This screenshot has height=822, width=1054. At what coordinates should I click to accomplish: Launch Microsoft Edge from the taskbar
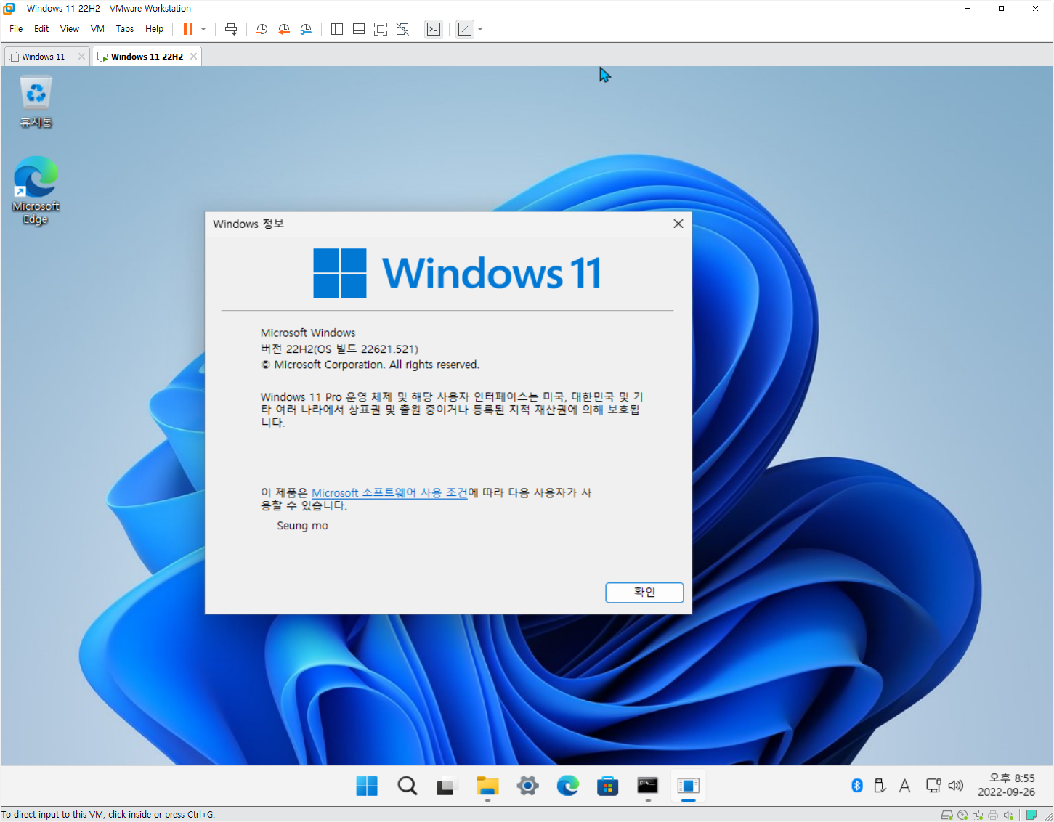pos(568,786)
